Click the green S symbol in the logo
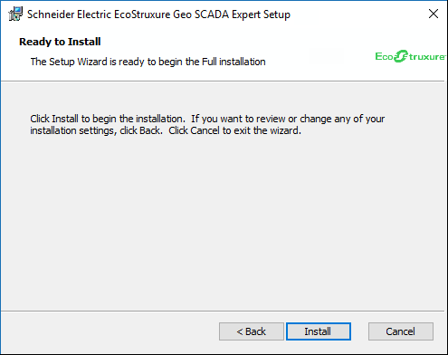This screenshot has height=355, width=448. (x=401, y=56)
